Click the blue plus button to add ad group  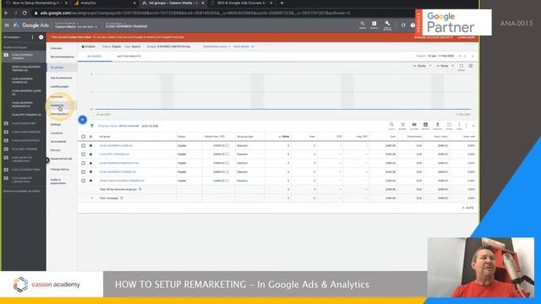(x=83, y=120)
